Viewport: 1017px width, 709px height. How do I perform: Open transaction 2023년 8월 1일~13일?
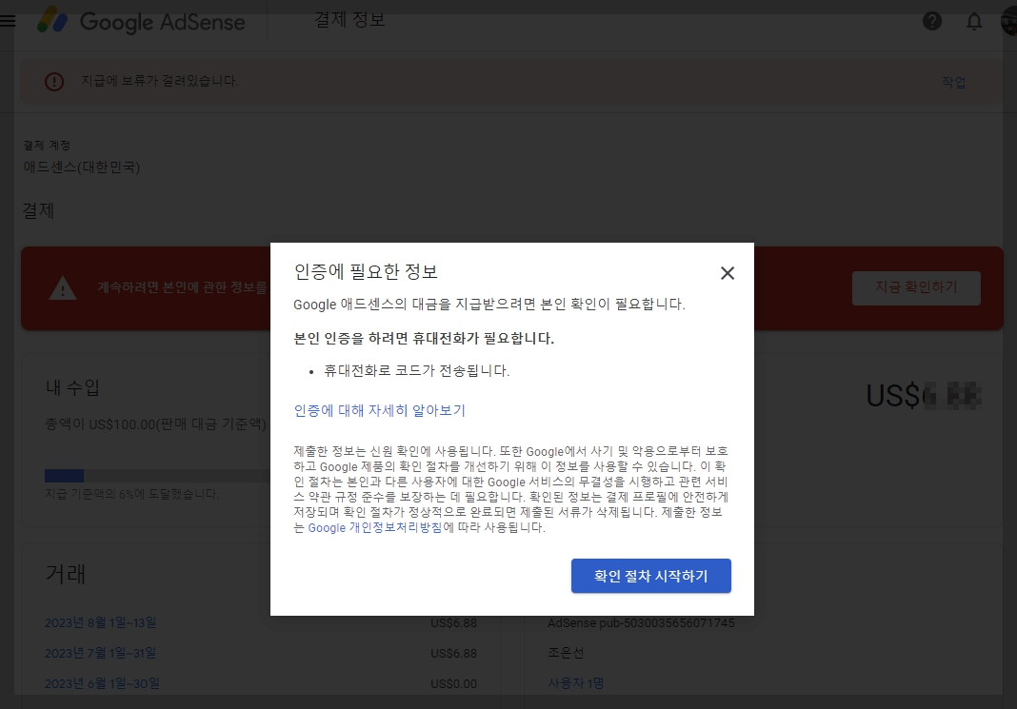click(101, 622)
